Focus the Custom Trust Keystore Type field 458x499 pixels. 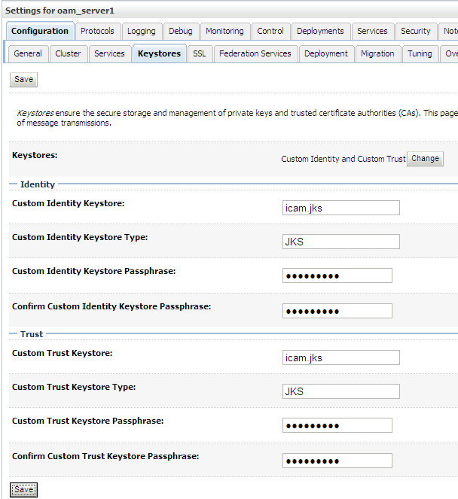coord(340,391)
